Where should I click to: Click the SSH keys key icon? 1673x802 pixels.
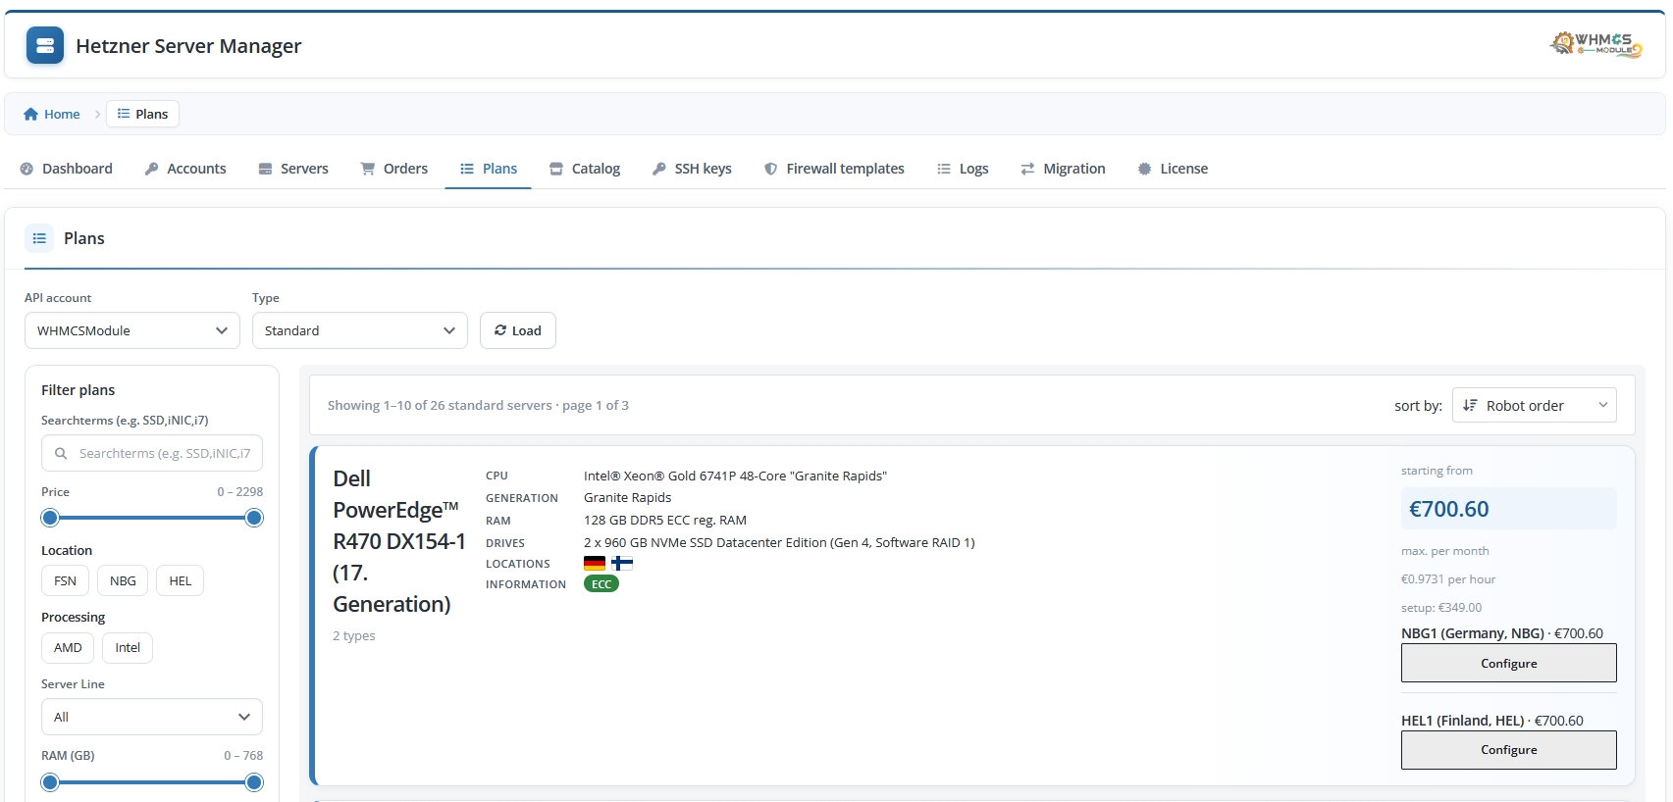tap(659, 169)
